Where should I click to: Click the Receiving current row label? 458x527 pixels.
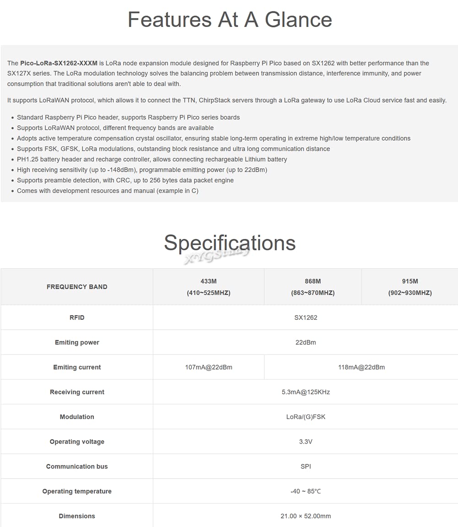click(x=77, y=392)
